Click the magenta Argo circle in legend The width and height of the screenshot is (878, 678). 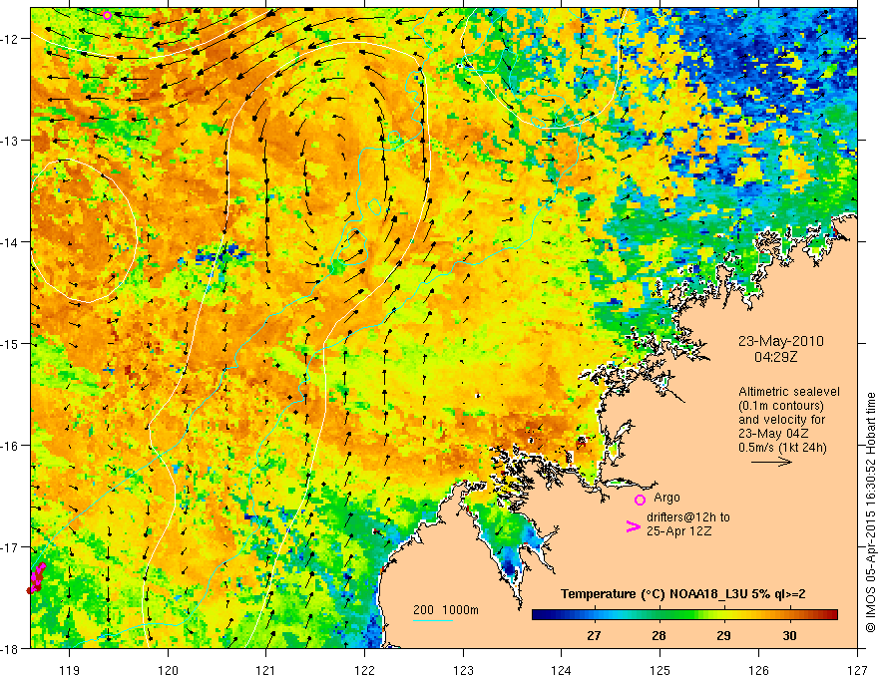coord(640,500)
